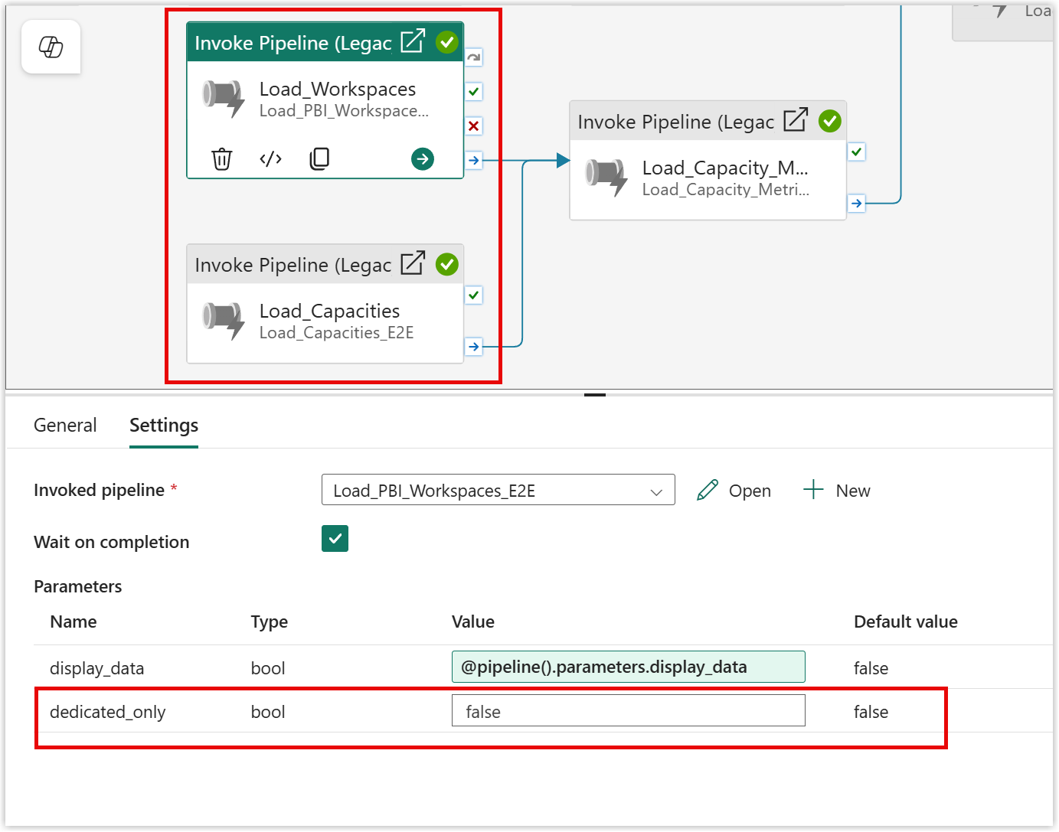Click the New button label
1059x832 pixels.
click(x=853, y=491)
